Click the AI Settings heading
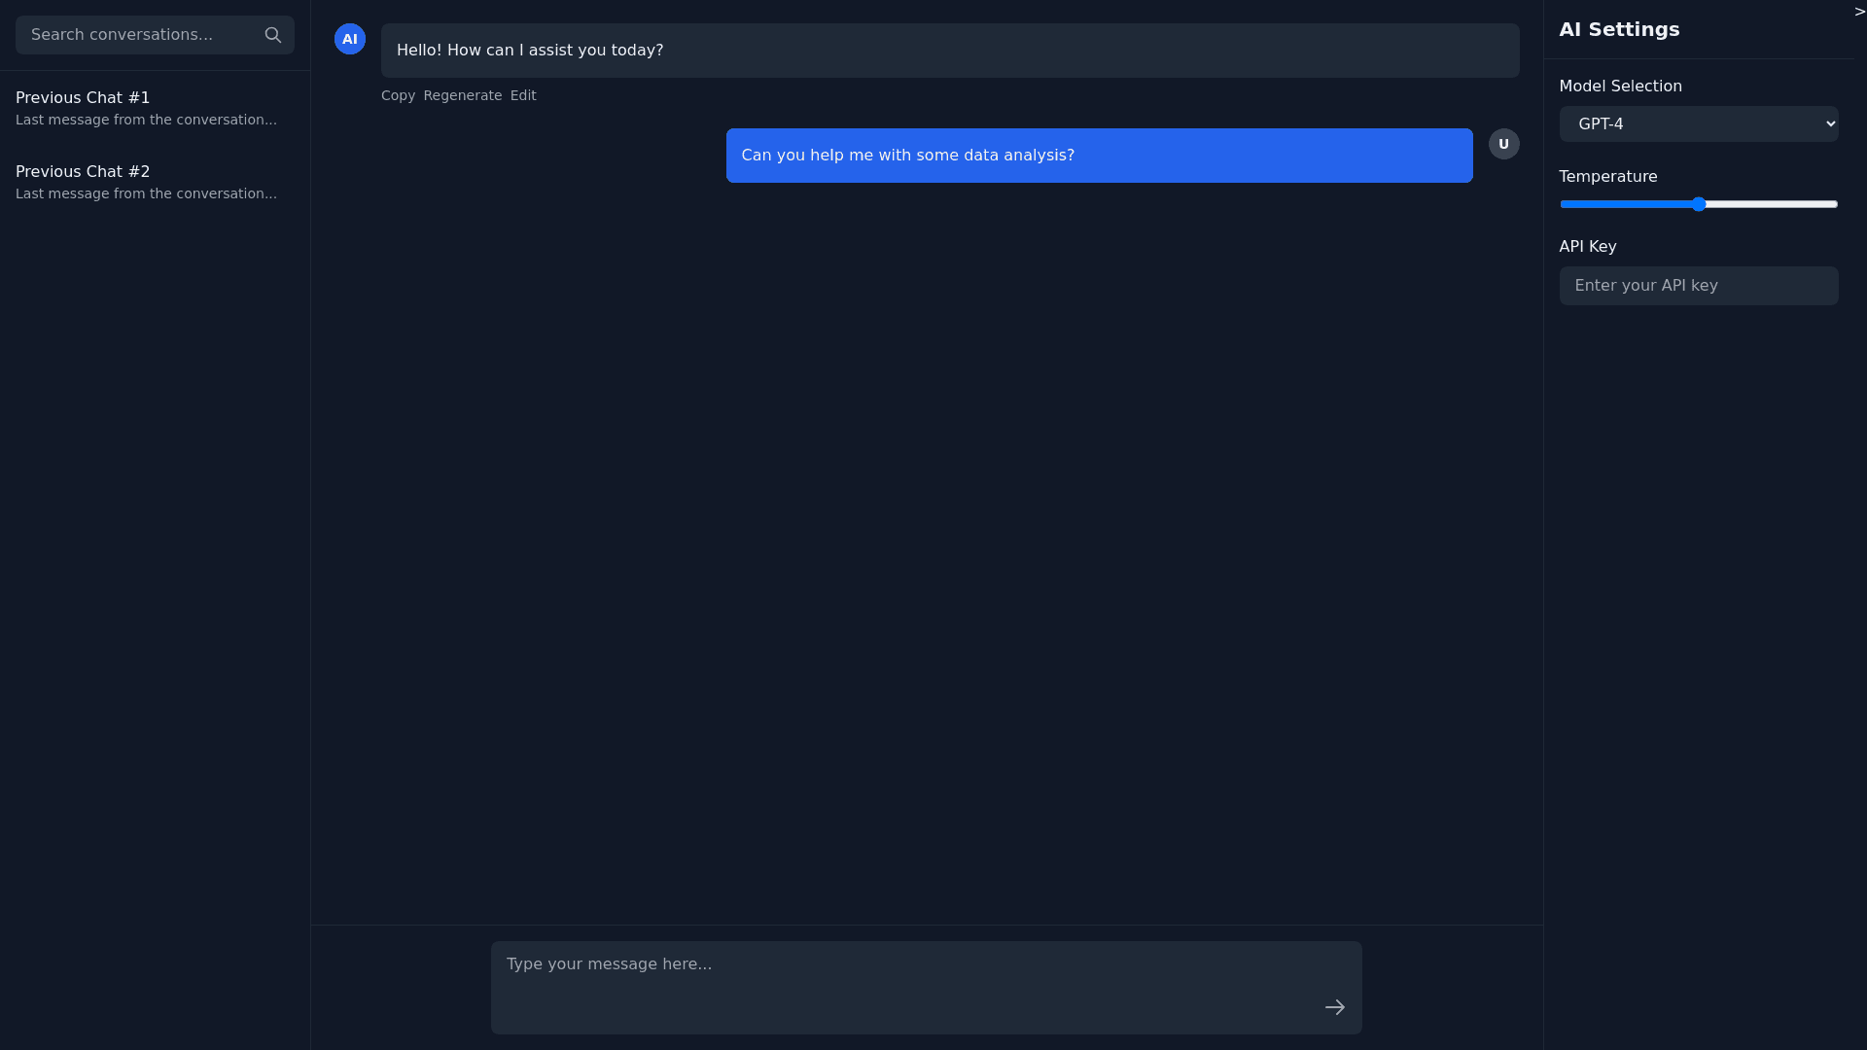1867x1050 pixels. click(1619, 29)
